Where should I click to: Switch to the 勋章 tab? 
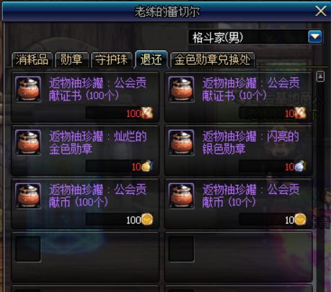coord(71,59)
